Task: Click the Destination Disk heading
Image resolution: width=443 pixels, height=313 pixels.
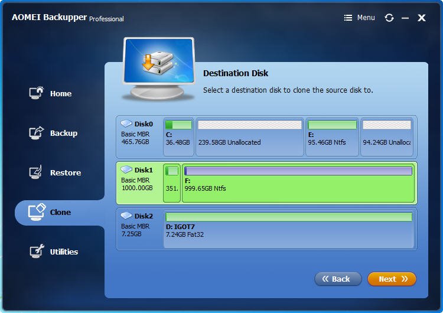Action: pyautogui.click(x=236, y=73)
